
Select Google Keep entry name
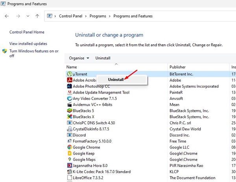coord(84,153)
